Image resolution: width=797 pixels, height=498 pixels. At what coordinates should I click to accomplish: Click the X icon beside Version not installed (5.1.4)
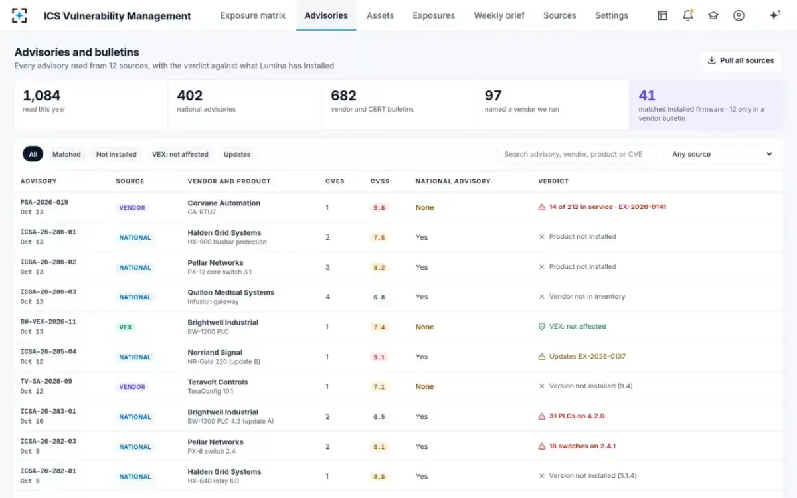point(542,476)
